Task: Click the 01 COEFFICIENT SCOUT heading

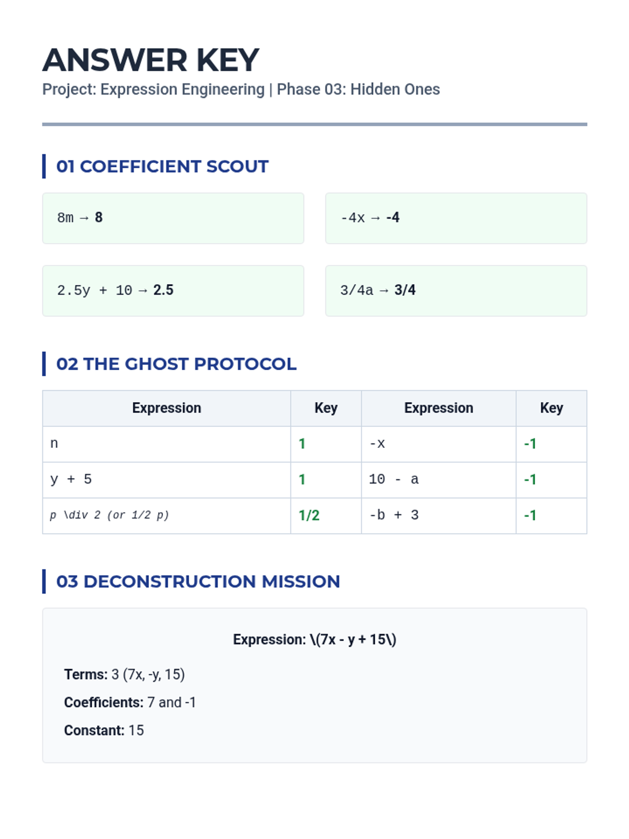Action: [162, 166]
